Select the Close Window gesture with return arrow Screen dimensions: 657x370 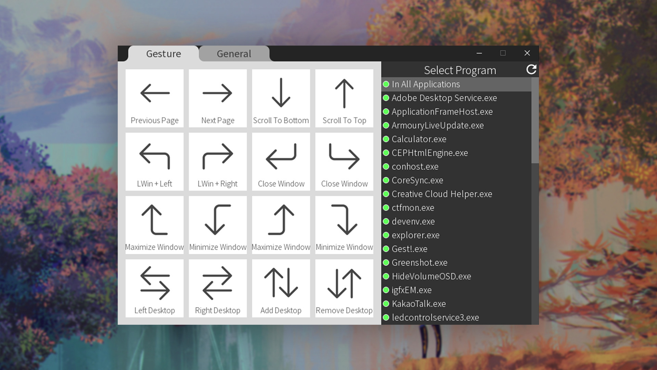(281, 161)
